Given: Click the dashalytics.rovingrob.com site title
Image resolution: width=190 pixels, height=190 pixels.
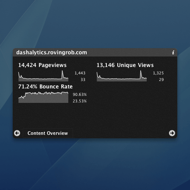Looking at the screenshot, I should coord(52,53).
